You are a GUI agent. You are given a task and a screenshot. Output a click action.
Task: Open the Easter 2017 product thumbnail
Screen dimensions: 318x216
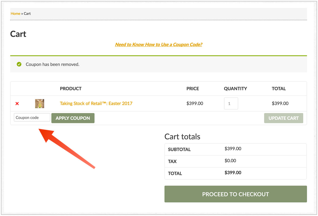pyautogui.click(x=39, y=103)
